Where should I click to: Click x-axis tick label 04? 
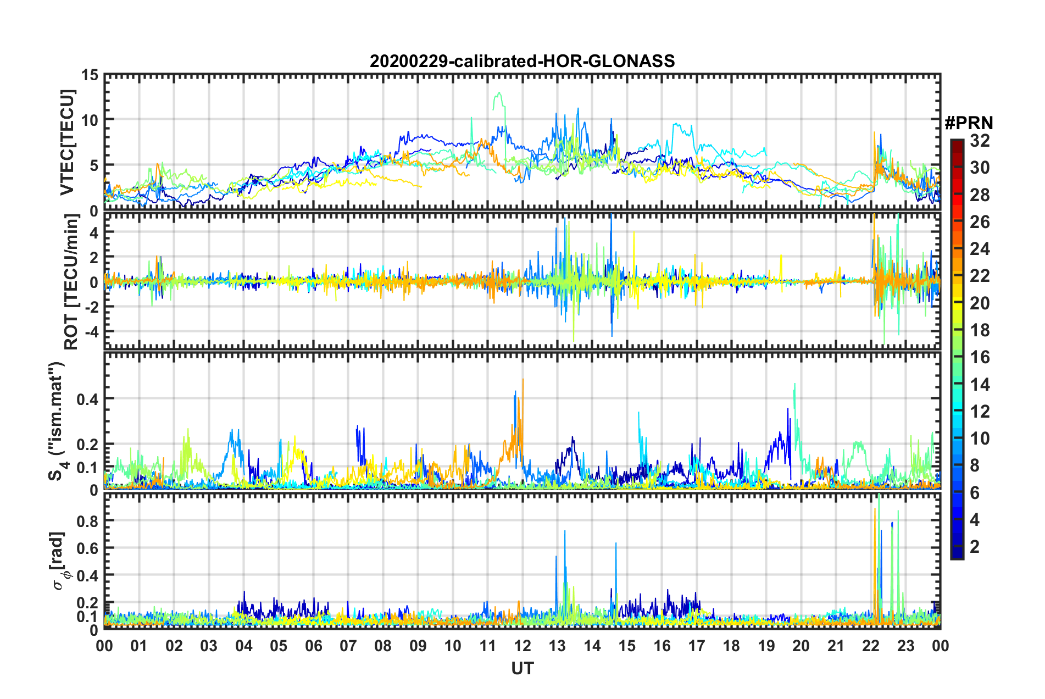coord(244,646)
